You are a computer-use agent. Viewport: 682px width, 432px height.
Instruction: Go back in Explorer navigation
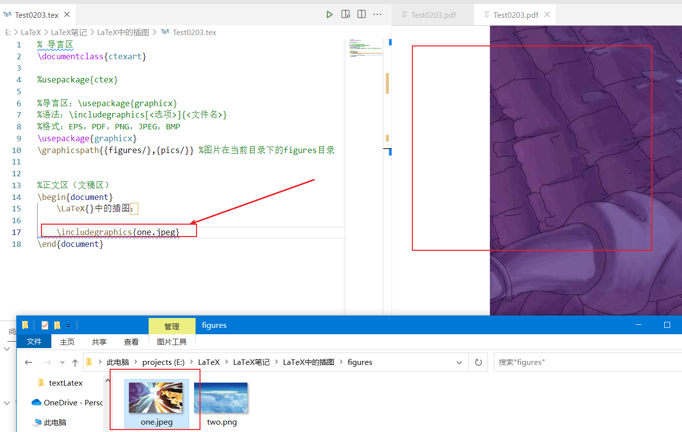point(29,362)
